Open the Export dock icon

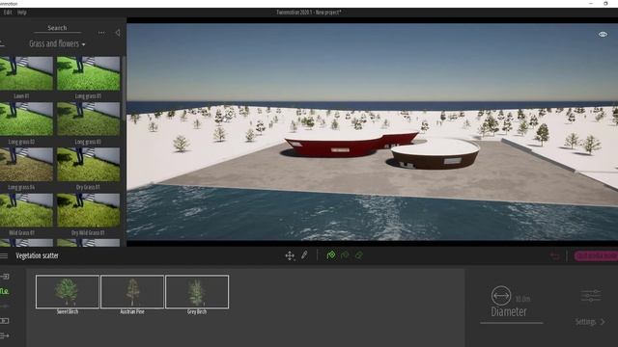pyautogui.click(x=4, y=335)
